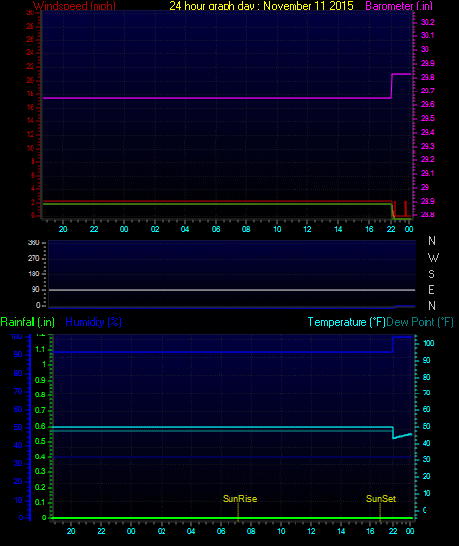Click the Windspeed (mph) axis label

[75, 6]
